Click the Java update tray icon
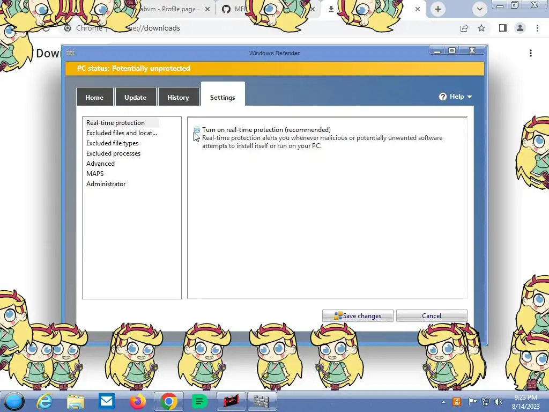This screenshot has width=549, height=412. 457,402
